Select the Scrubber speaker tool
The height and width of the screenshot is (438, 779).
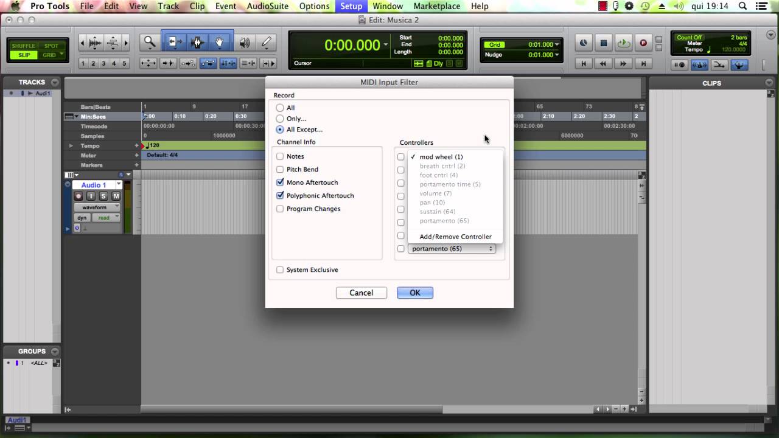[x=245, y=43]
